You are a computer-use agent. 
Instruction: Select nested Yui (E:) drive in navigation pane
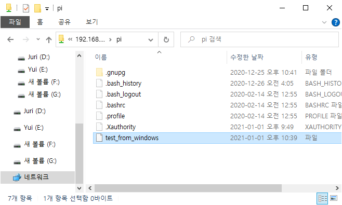pos(37,70)
